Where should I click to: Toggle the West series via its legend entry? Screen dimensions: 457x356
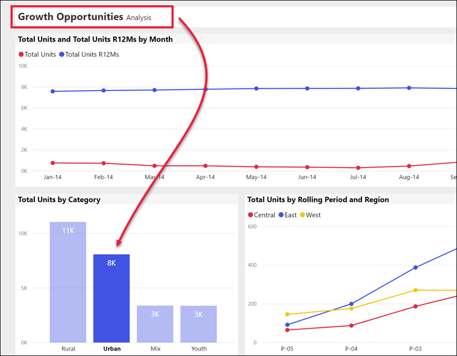click(310, 215)
